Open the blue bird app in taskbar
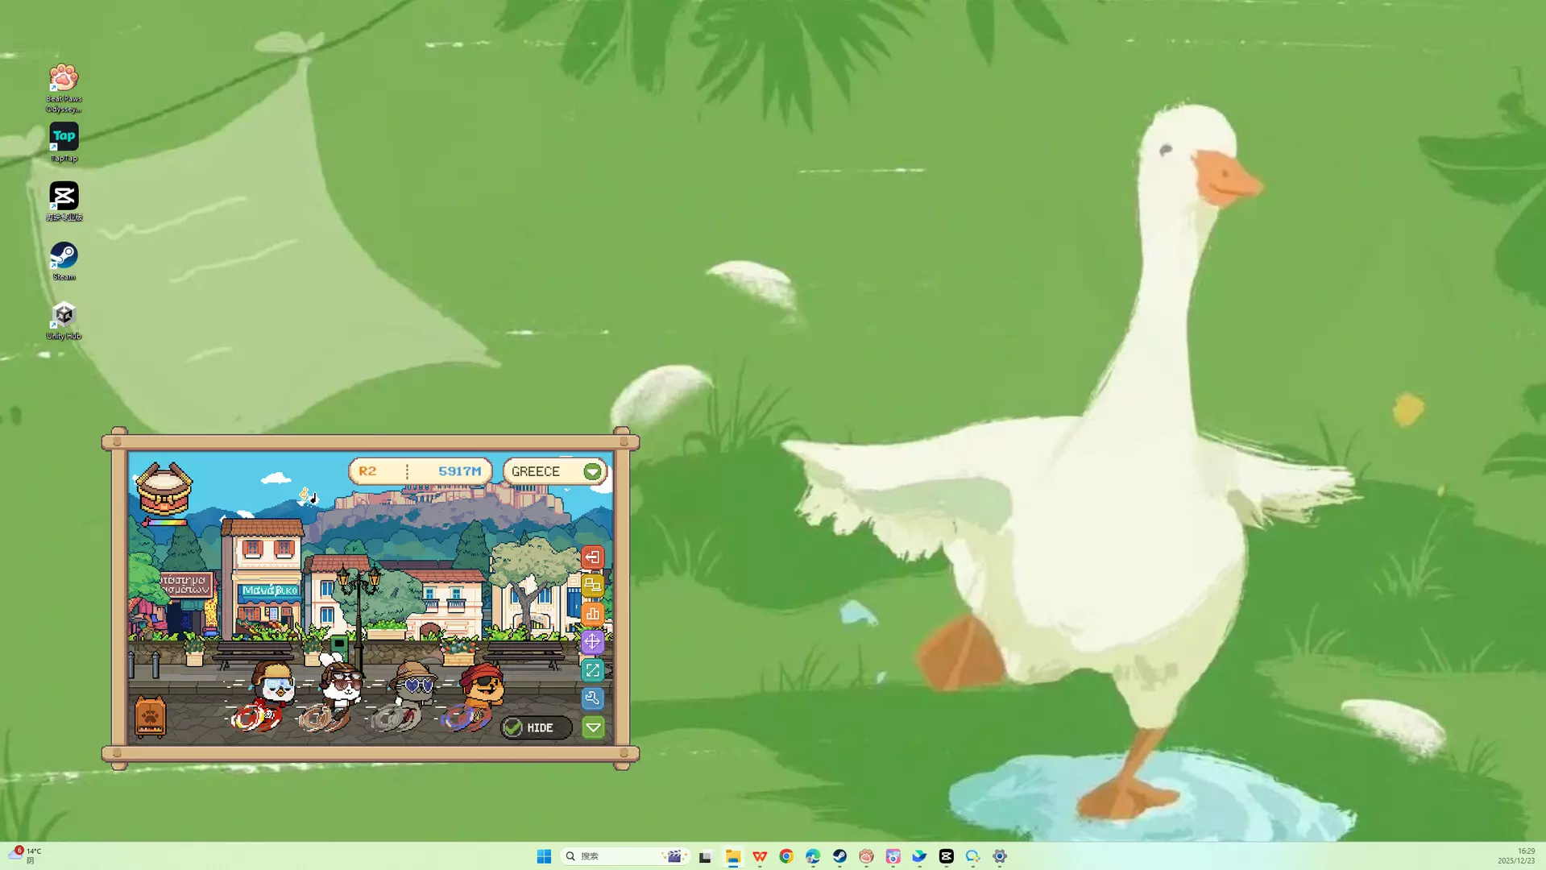This screenshot has width=1546, height=870. tap(919, 856)
